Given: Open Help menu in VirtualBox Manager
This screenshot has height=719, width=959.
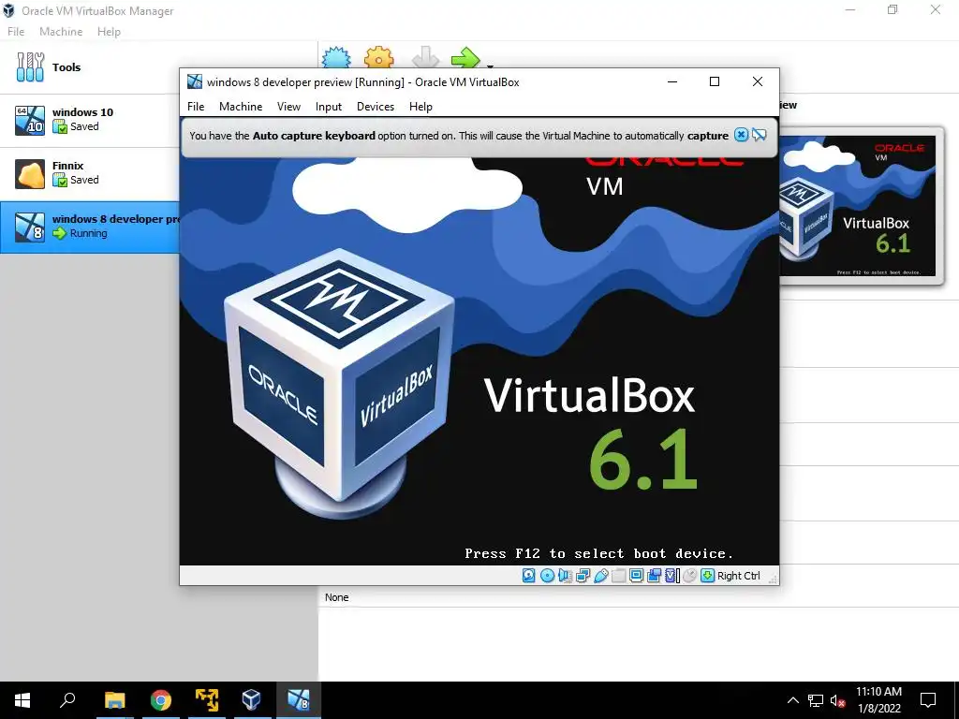Looking at the screenshot, I should point(109,32).
